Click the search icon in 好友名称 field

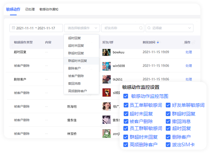click(141, 28)
